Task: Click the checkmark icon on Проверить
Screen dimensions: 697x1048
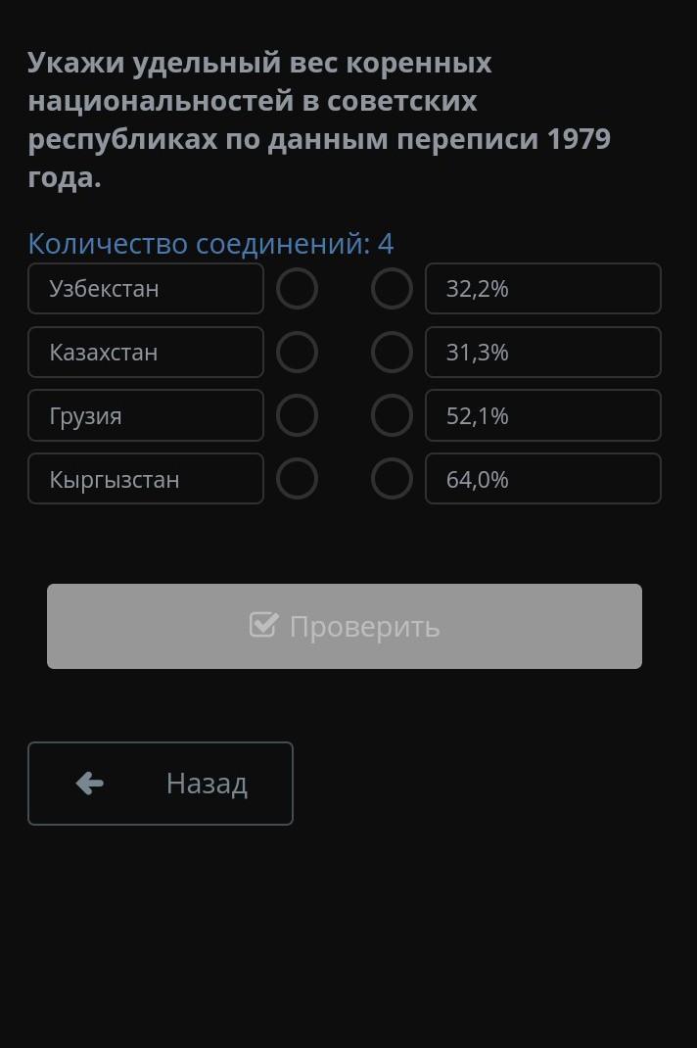Action: [x=263, y=625]
